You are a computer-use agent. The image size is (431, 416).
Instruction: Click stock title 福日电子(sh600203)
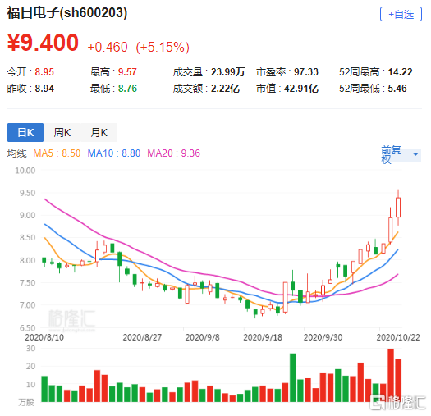[67, 12]
